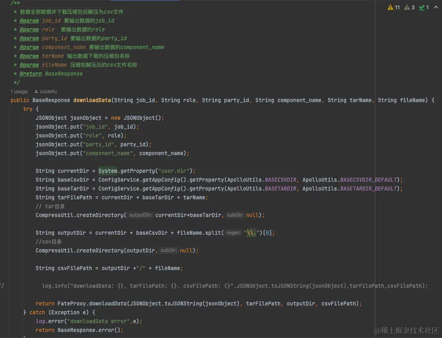
Task: Collapse the inspections widget with the up chevron
Action: tap(436, 7)
